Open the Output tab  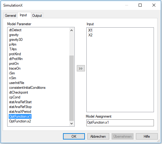pos(37,16)
